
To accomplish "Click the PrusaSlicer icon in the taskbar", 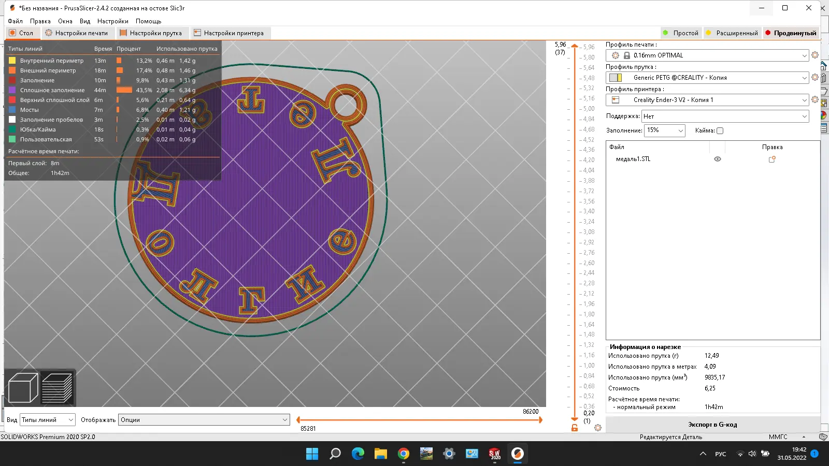I will [x=517, y=454].
